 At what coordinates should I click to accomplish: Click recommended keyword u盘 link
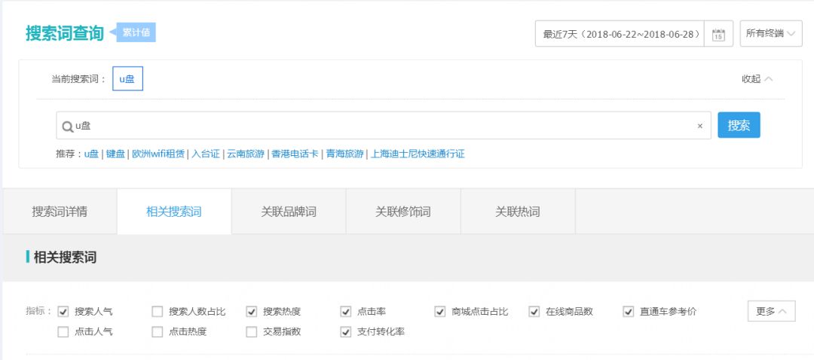point(91,154)
